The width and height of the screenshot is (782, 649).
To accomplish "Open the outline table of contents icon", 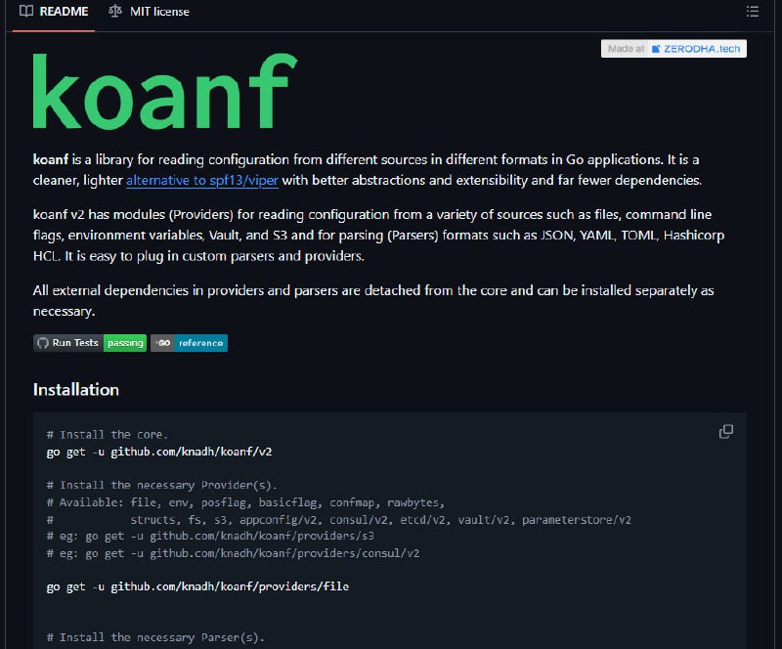I will click(752, 12).
